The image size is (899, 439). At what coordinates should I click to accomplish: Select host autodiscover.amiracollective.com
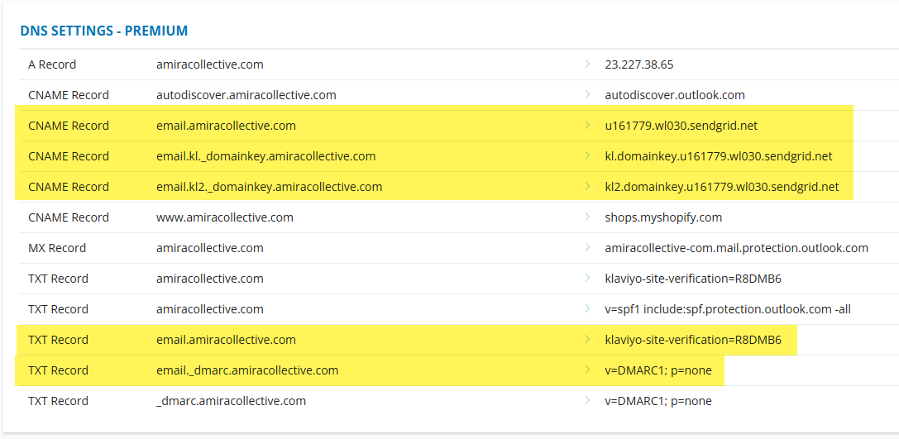coord(246,95)
